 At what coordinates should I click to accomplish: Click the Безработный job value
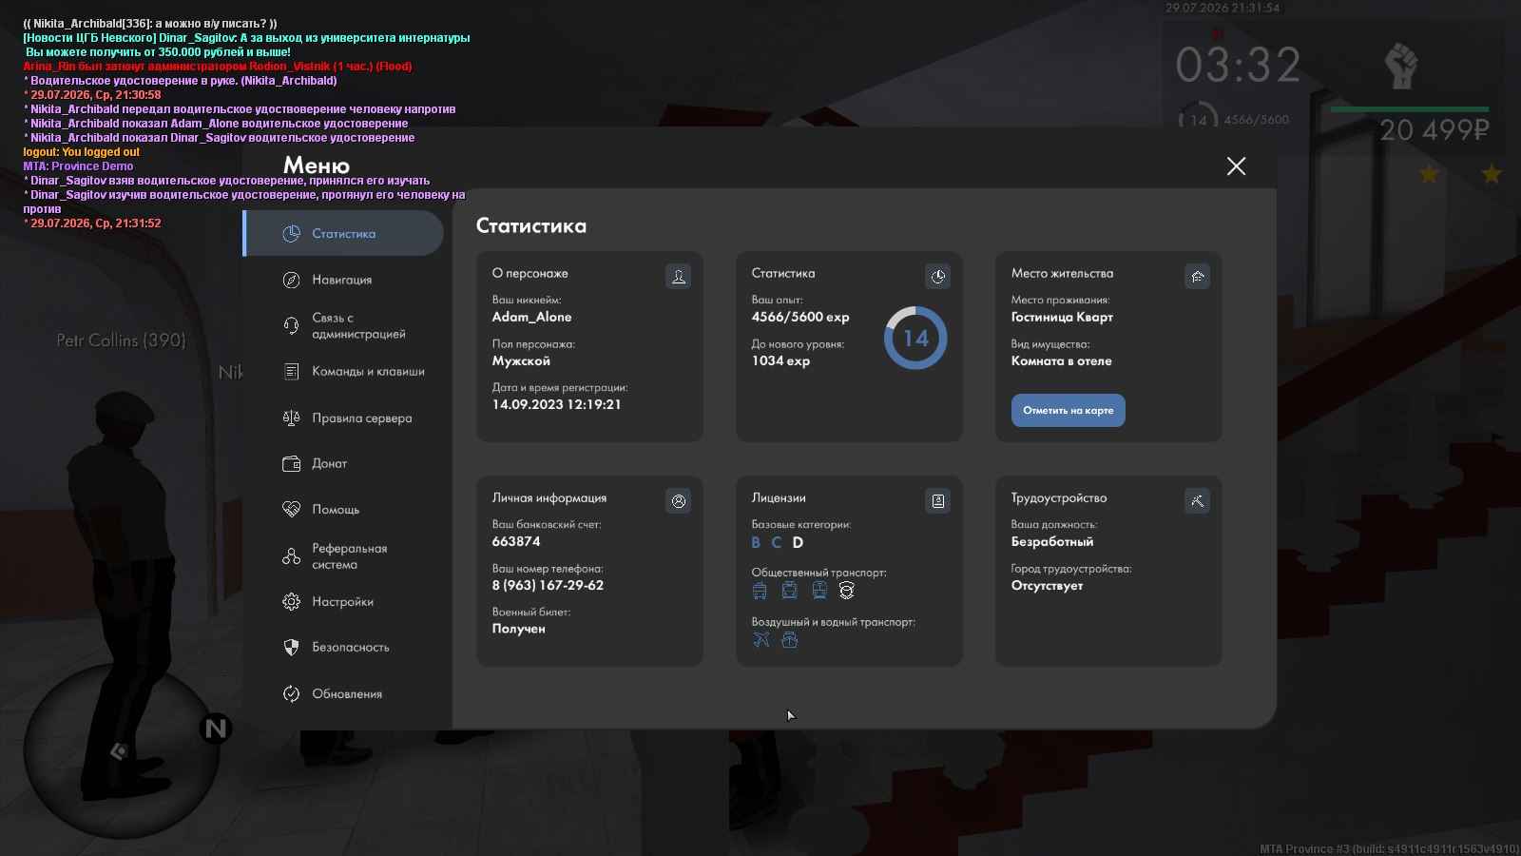(x=1052, y=541)
